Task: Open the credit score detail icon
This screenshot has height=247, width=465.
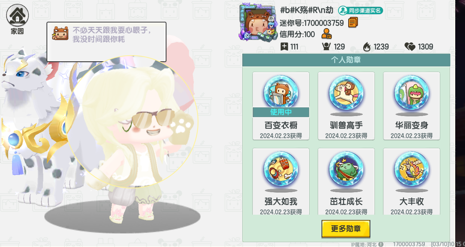Action: pyautogui.click(x=326, y=34)
